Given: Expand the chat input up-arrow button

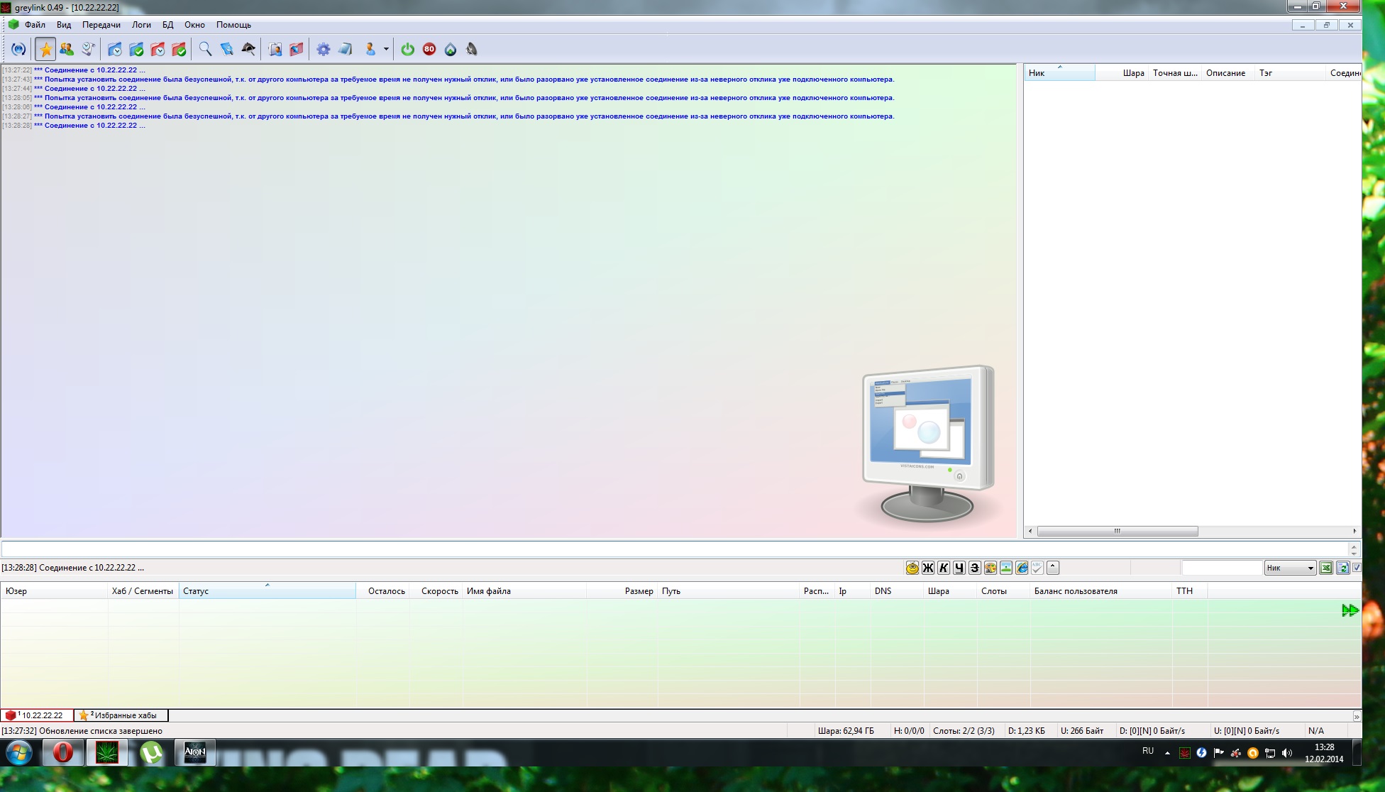Looking at the screenshot, I should tap(1053, 567).
